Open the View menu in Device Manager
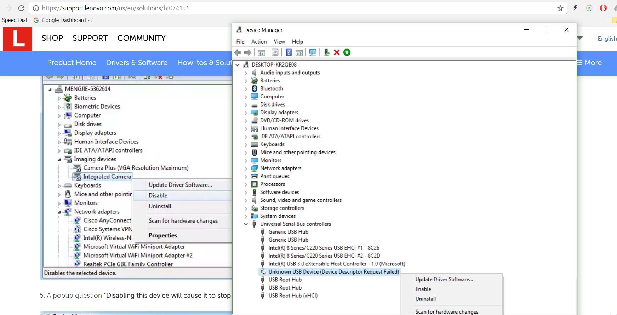The height and width of the screenshot is (315, 617). [279, 41]
